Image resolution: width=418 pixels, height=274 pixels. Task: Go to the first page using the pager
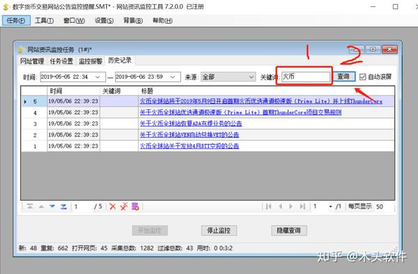tap(268, 206)
